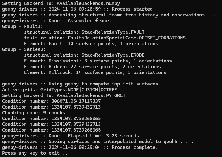Click the 'Element: Fault' line
The image size is (222, 157).
(x=91, y=44)
